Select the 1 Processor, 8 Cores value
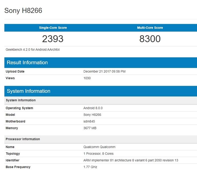Viewport: 197px width, 172px height. pos(98,154)
